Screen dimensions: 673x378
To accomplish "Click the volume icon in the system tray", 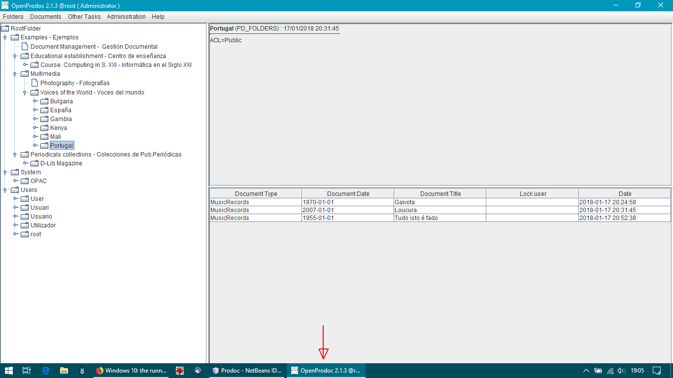I will 621,370.
